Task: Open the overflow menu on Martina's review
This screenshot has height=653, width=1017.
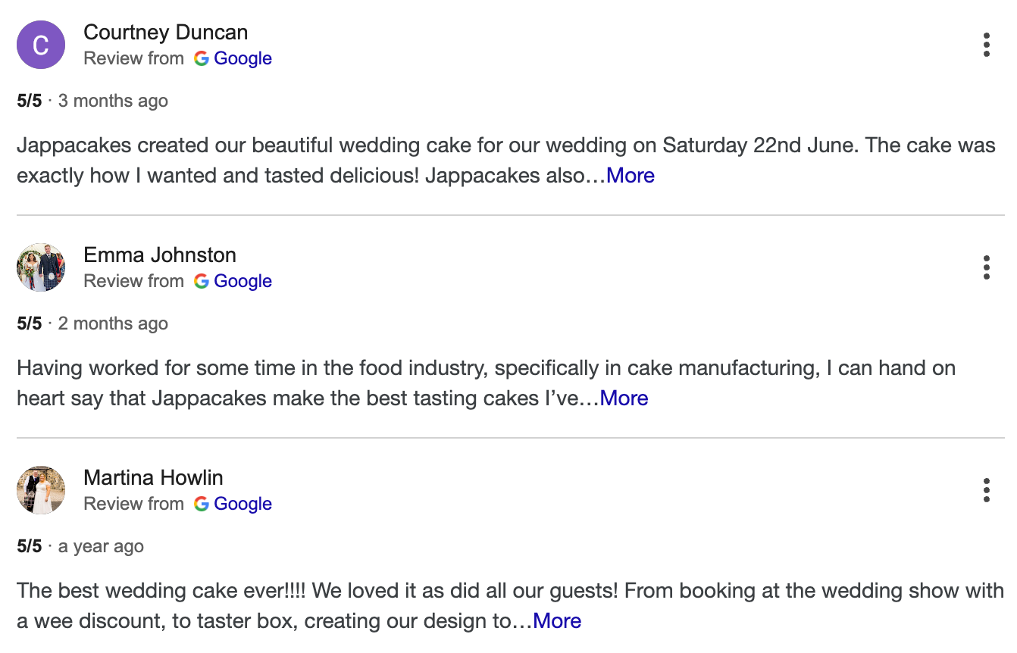Action: 987,490
